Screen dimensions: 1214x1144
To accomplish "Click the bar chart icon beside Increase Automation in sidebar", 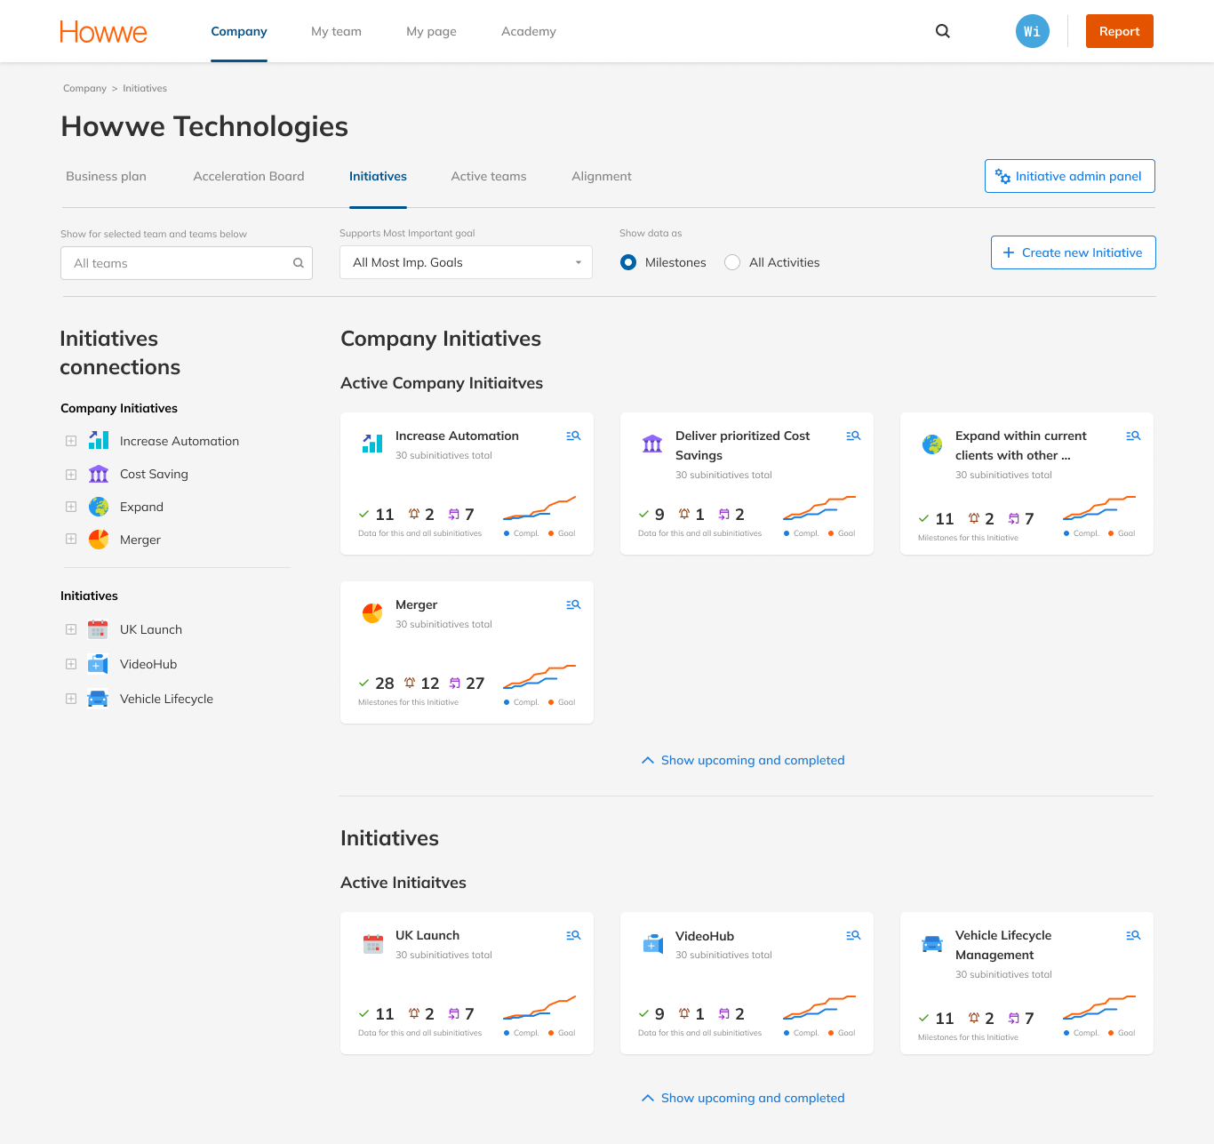I will tap(99, 440).
